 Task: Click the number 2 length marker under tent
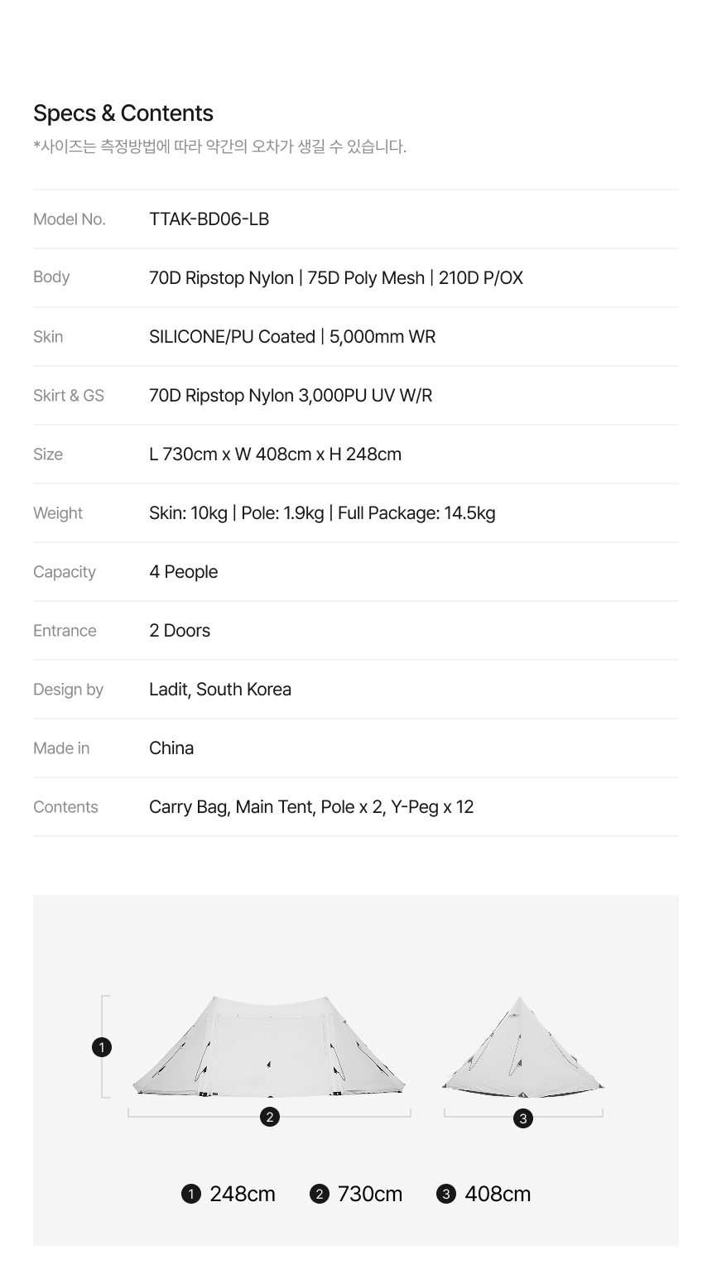[x=270, y=1117]
